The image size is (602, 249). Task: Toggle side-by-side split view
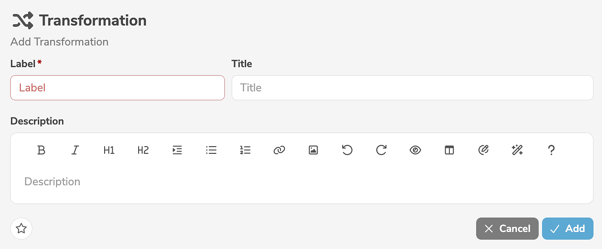point(449,150)
